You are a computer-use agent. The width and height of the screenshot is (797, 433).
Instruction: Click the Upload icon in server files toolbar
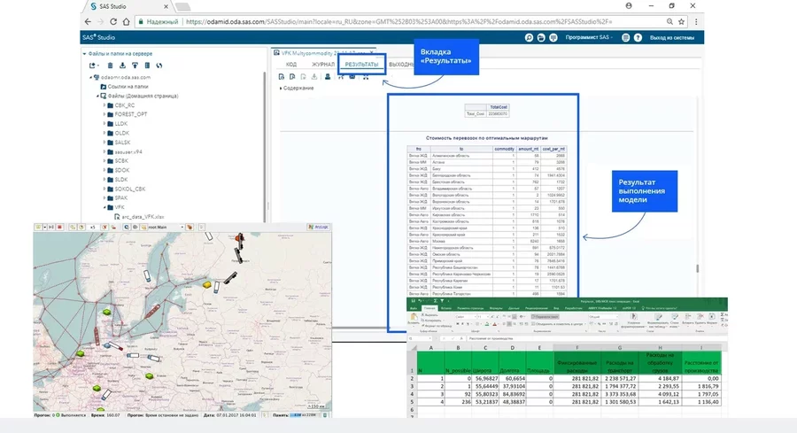[135, 66]
